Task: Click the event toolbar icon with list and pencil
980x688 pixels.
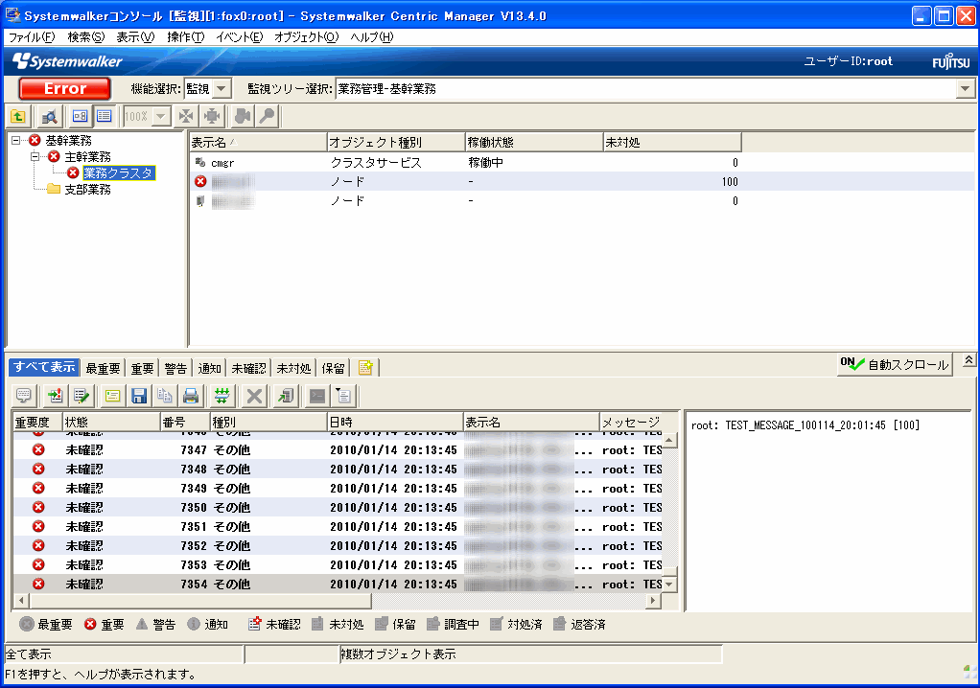Action: pos(82,395)
